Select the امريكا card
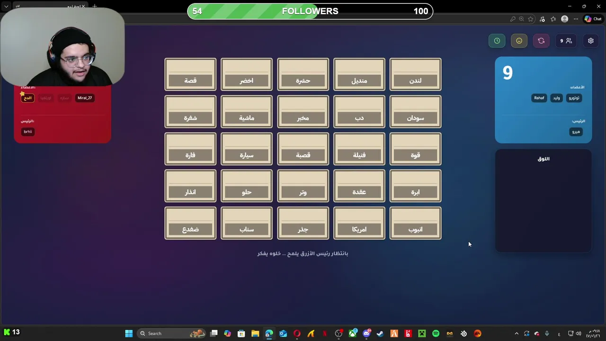The height and width of the screenshot is (341, 606). click(x=359, y=223)
